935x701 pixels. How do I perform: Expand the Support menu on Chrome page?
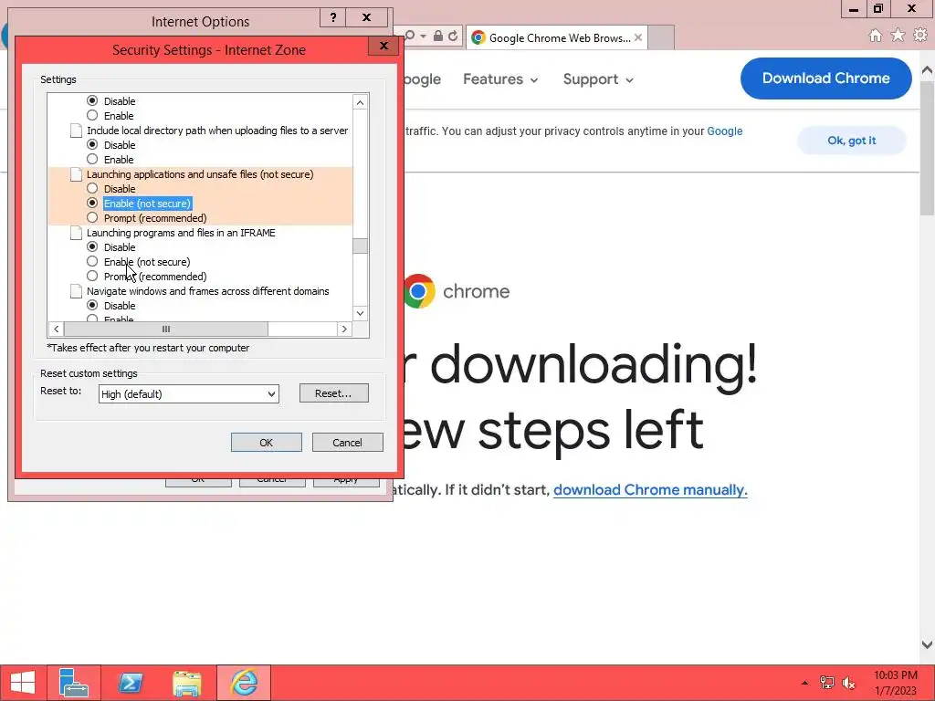(x=598, y=79)
